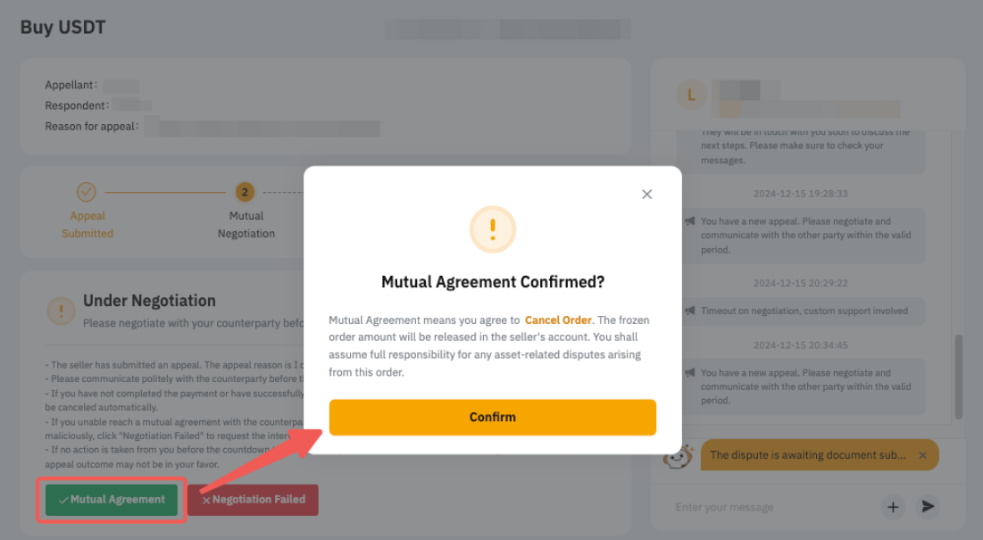Click the chat user avatar letter L
The width and height of the screenshot is (983, 540).
coord(691,96)
